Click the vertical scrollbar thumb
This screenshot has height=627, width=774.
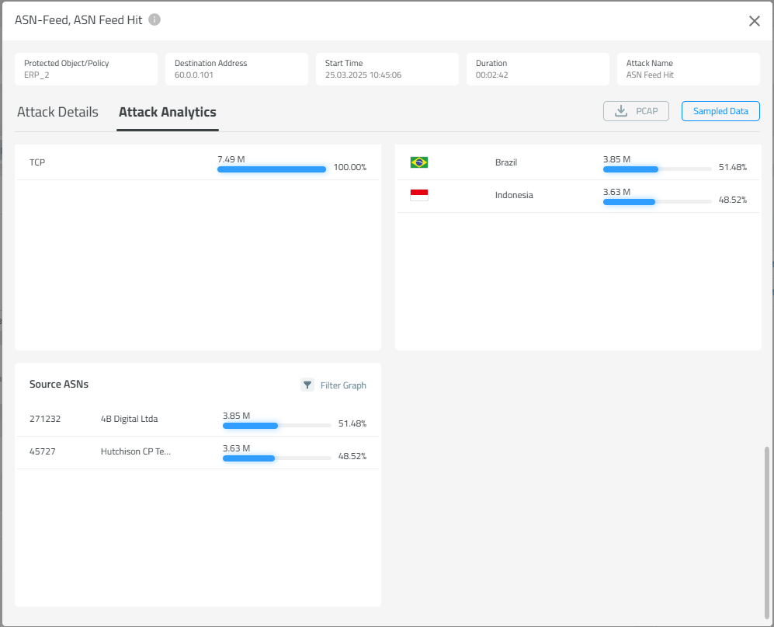pyautogui.click(x=768, y=528)
